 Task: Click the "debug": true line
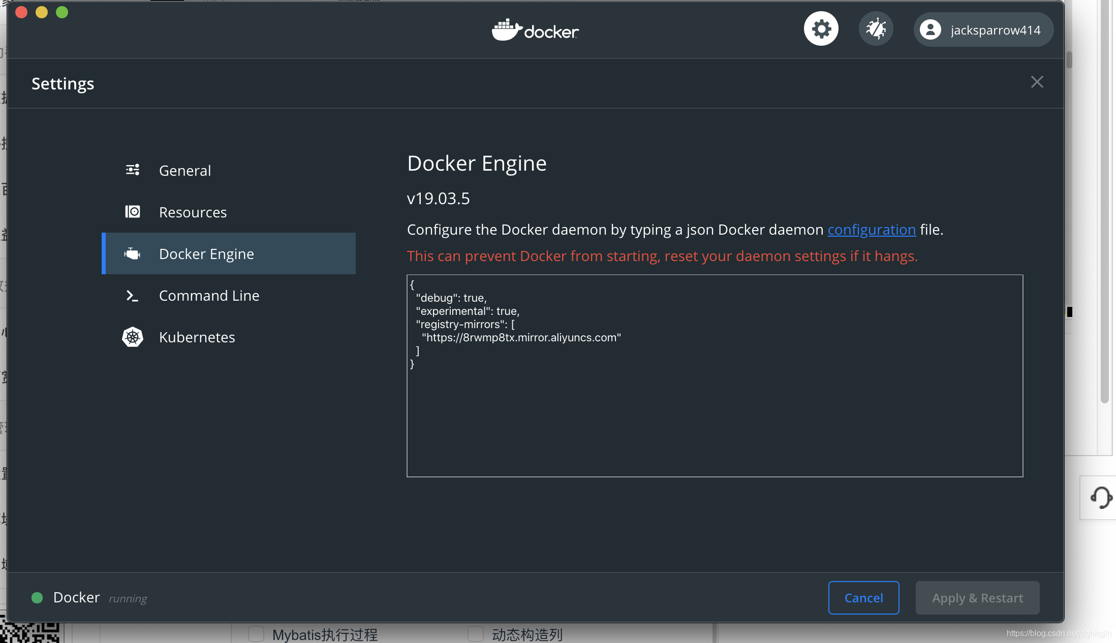pyautogui.click(x=451, y=298)
